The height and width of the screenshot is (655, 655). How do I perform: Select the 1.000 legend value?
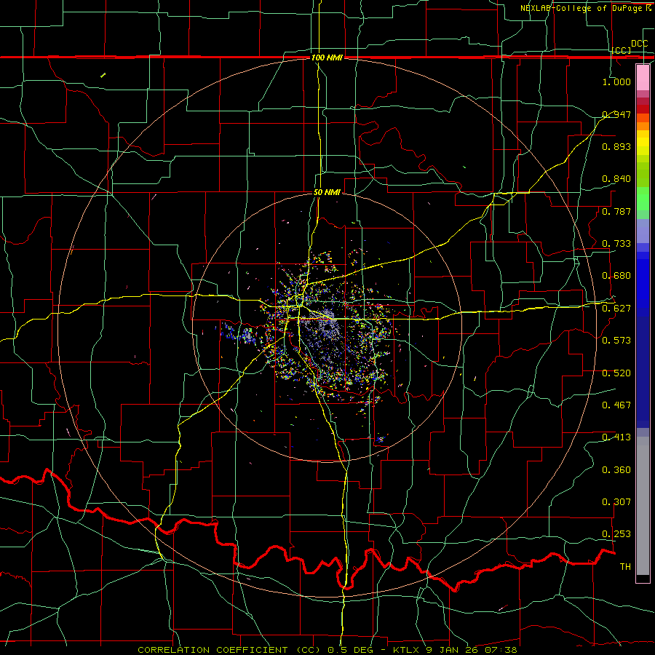coord(616,82)
